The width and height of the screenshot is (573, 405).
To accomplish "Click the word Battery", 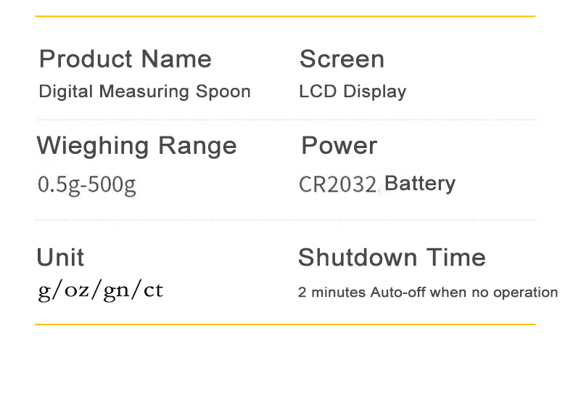I will coord(420,183).
